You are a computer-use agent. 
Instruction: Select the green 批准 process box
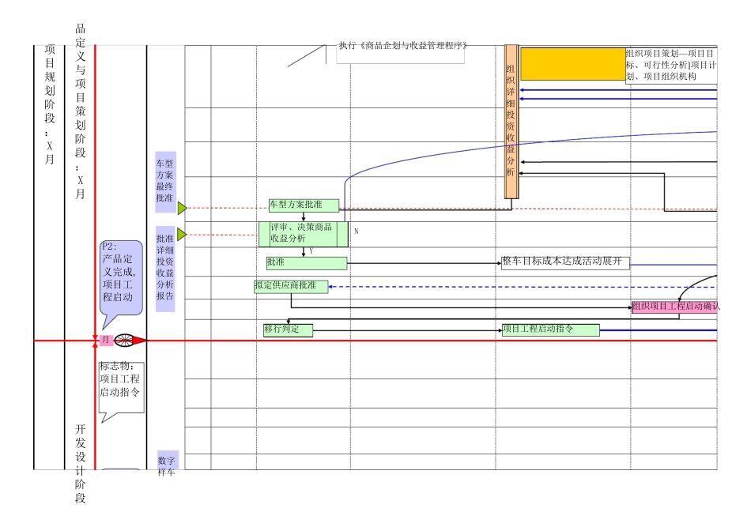pos(306,262)
